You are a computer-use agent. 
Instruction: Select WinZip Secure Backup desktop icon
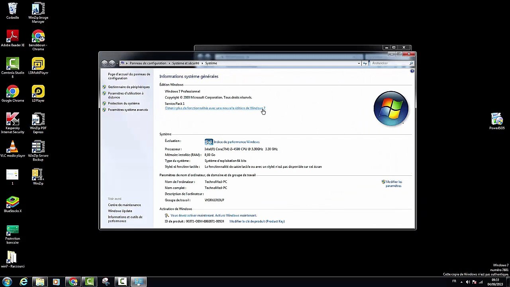tap(38, 151)
